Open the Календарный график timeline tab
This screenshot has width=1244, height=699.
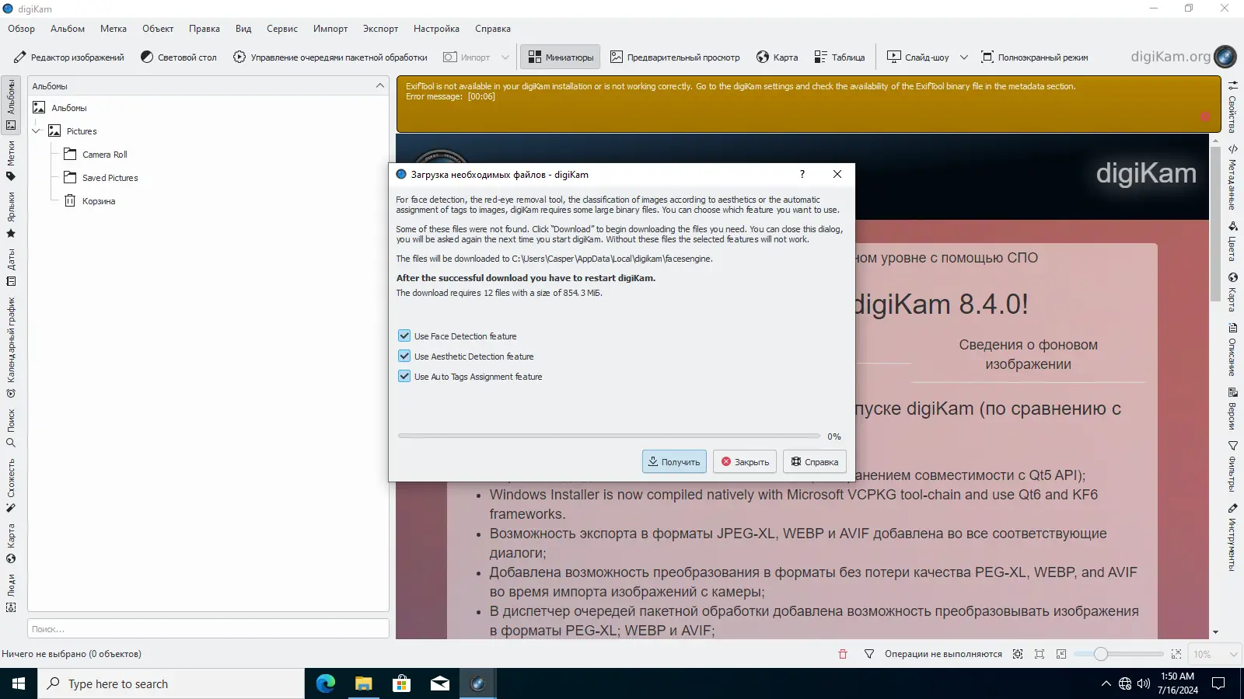tap(11, 347)
